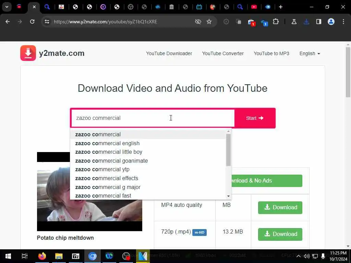The image size is (351, 263).
Task: Open Task View on the taskbar
Action: tap(24, 256)
